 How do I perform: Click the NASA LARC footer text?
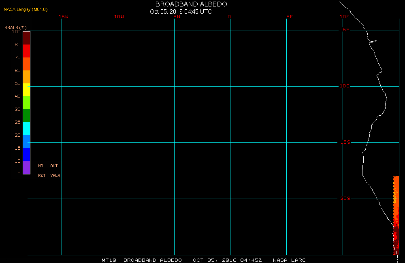289,260
